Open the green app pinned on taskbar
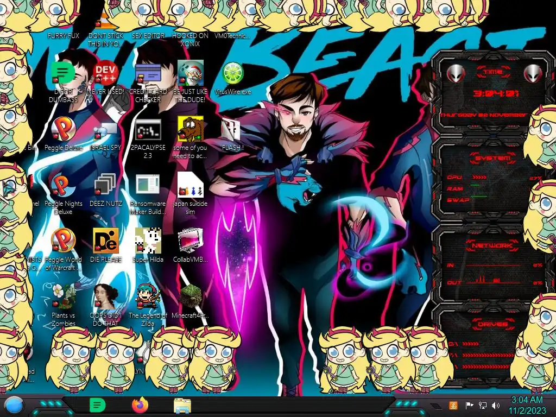 point(97,405)
